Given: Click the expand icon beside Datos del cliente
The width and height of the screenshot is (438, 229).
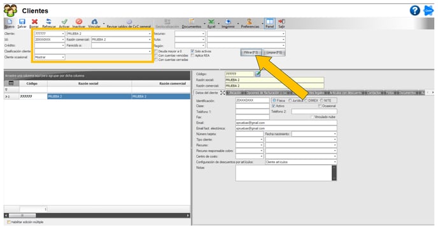Looking at the screenshot, I should (x=223, y=93).
